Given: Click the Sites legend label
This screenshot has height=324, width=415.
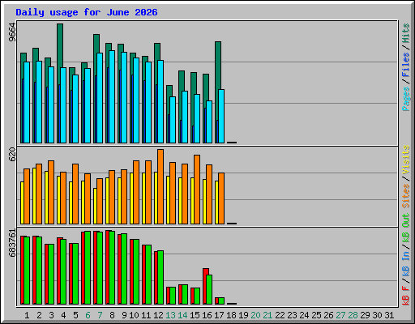Looking at the screenshot, I should 406,196.
